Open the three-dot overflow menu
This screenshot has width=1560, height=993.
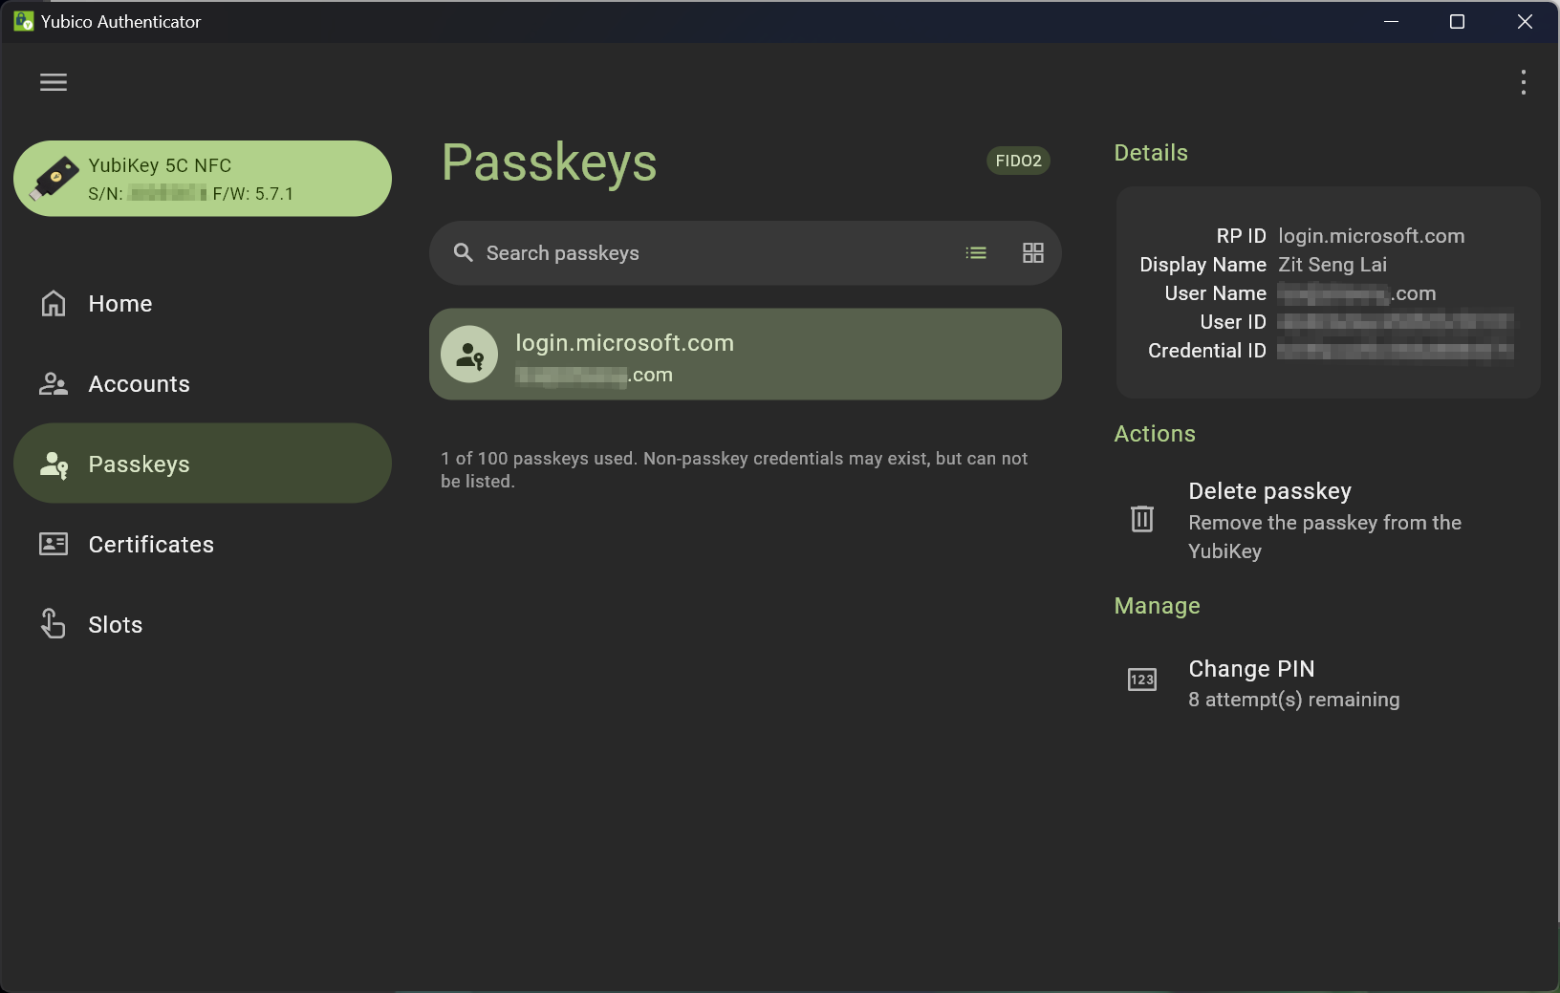pyautogui.click(x=1522, y=82)
